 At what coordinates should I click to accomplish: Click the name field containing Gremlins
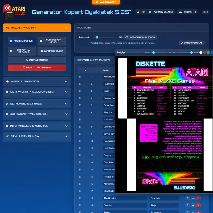pos(125,205)
